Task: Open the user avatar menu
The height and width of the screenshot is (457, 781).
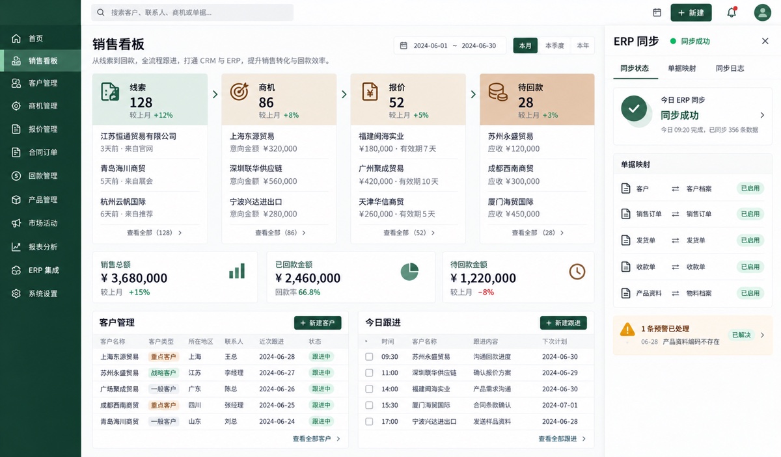Action: point(762,12)
